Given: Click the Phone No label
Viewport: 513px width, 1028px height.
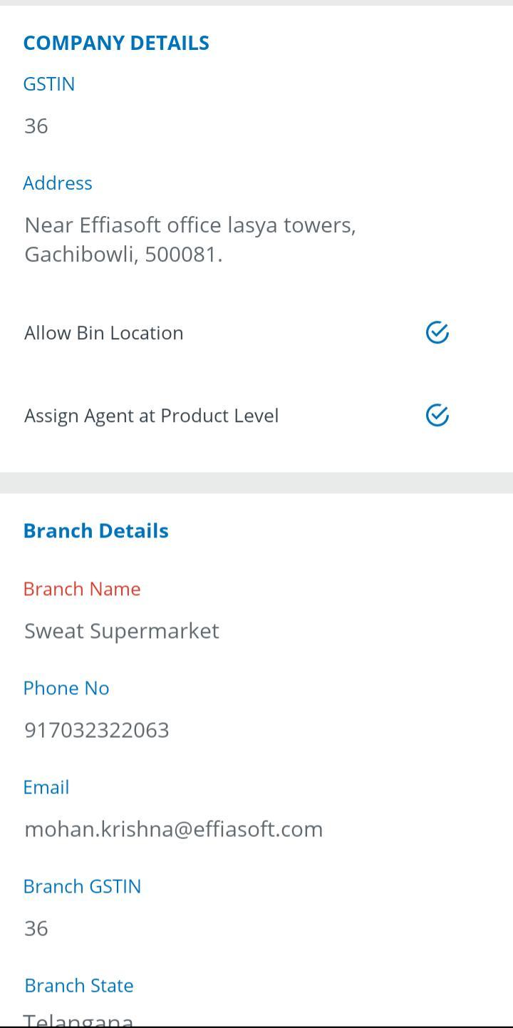Looking at the screenshot, I should click(x=66, y=688).
